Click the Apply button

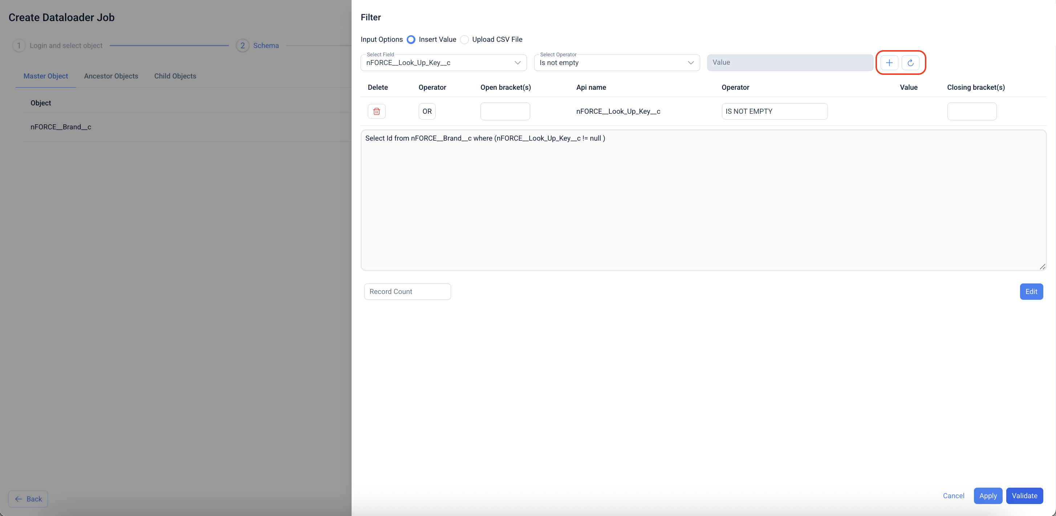(987, 496)
